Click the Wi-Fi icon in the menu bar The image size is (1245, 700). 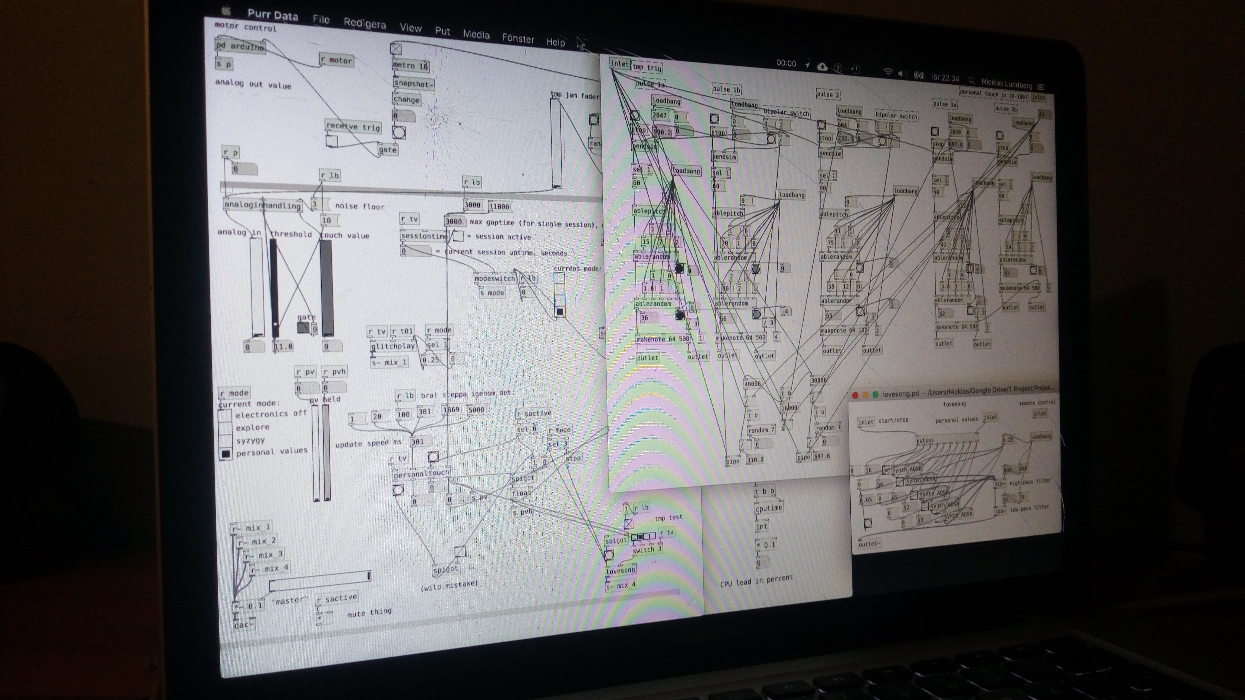pos(888,72)
